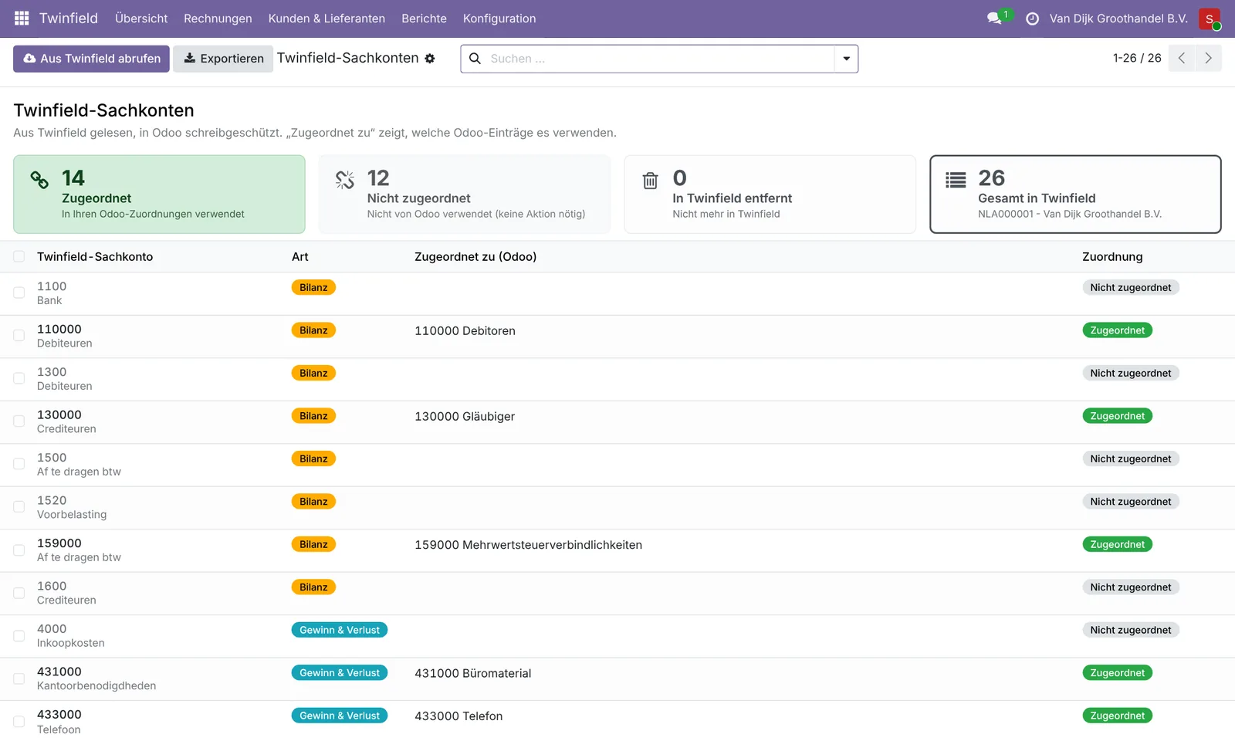Screen dimensions: 1235x741
Task: Select the trash icon on entfernt card
Action: (x=651, y=181)
